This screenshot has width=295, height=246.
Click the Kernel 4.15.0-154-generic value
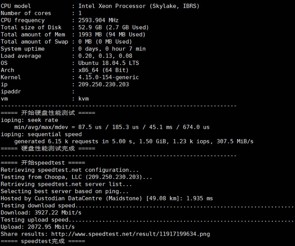tap(108, 77)
